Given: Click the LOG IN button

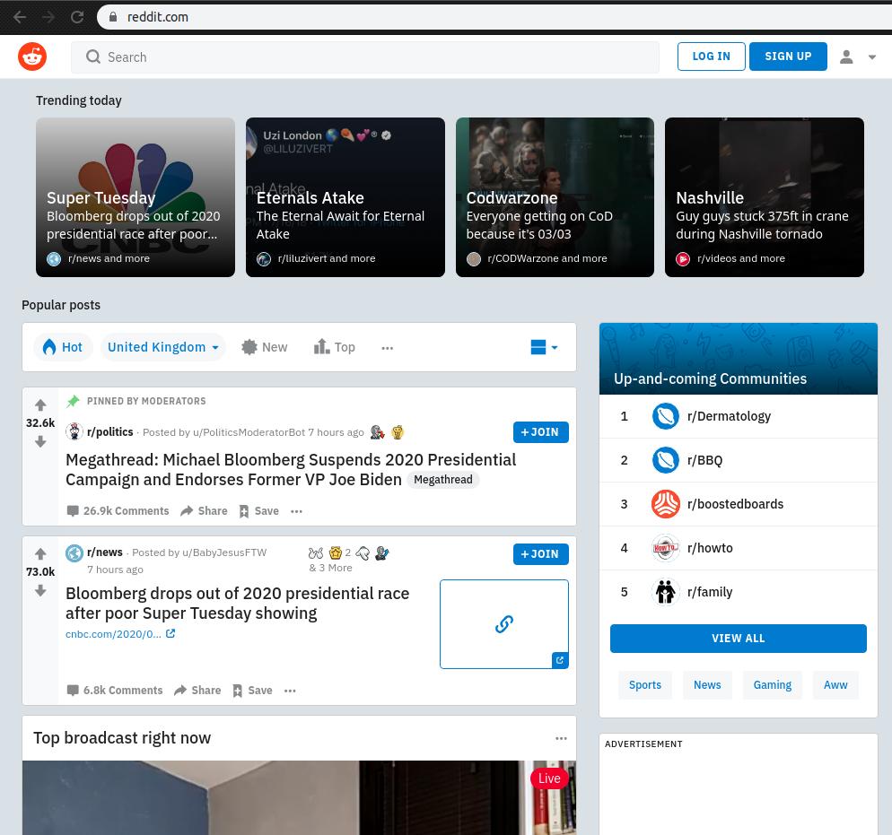Looking at the screenshot, I should 711,57.
